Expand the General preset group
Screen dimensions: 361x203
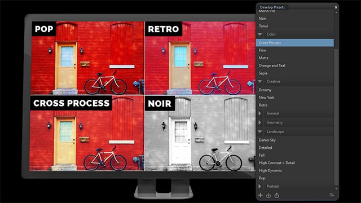(260, 113)
